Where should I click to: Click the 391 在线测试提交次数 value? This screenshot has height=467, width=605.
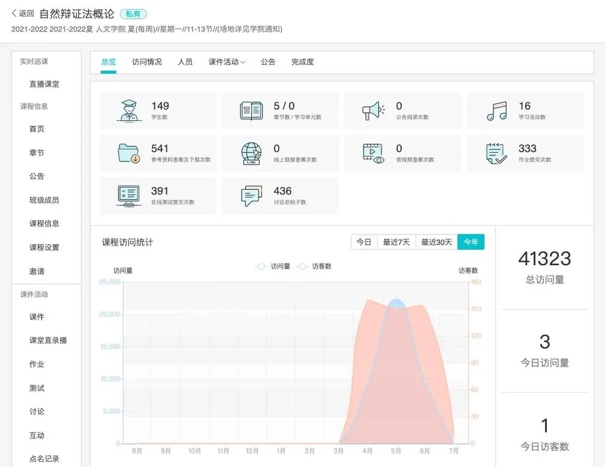160,191
